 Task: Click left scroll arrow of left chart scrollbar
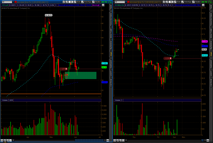click(x=13, y=140)
